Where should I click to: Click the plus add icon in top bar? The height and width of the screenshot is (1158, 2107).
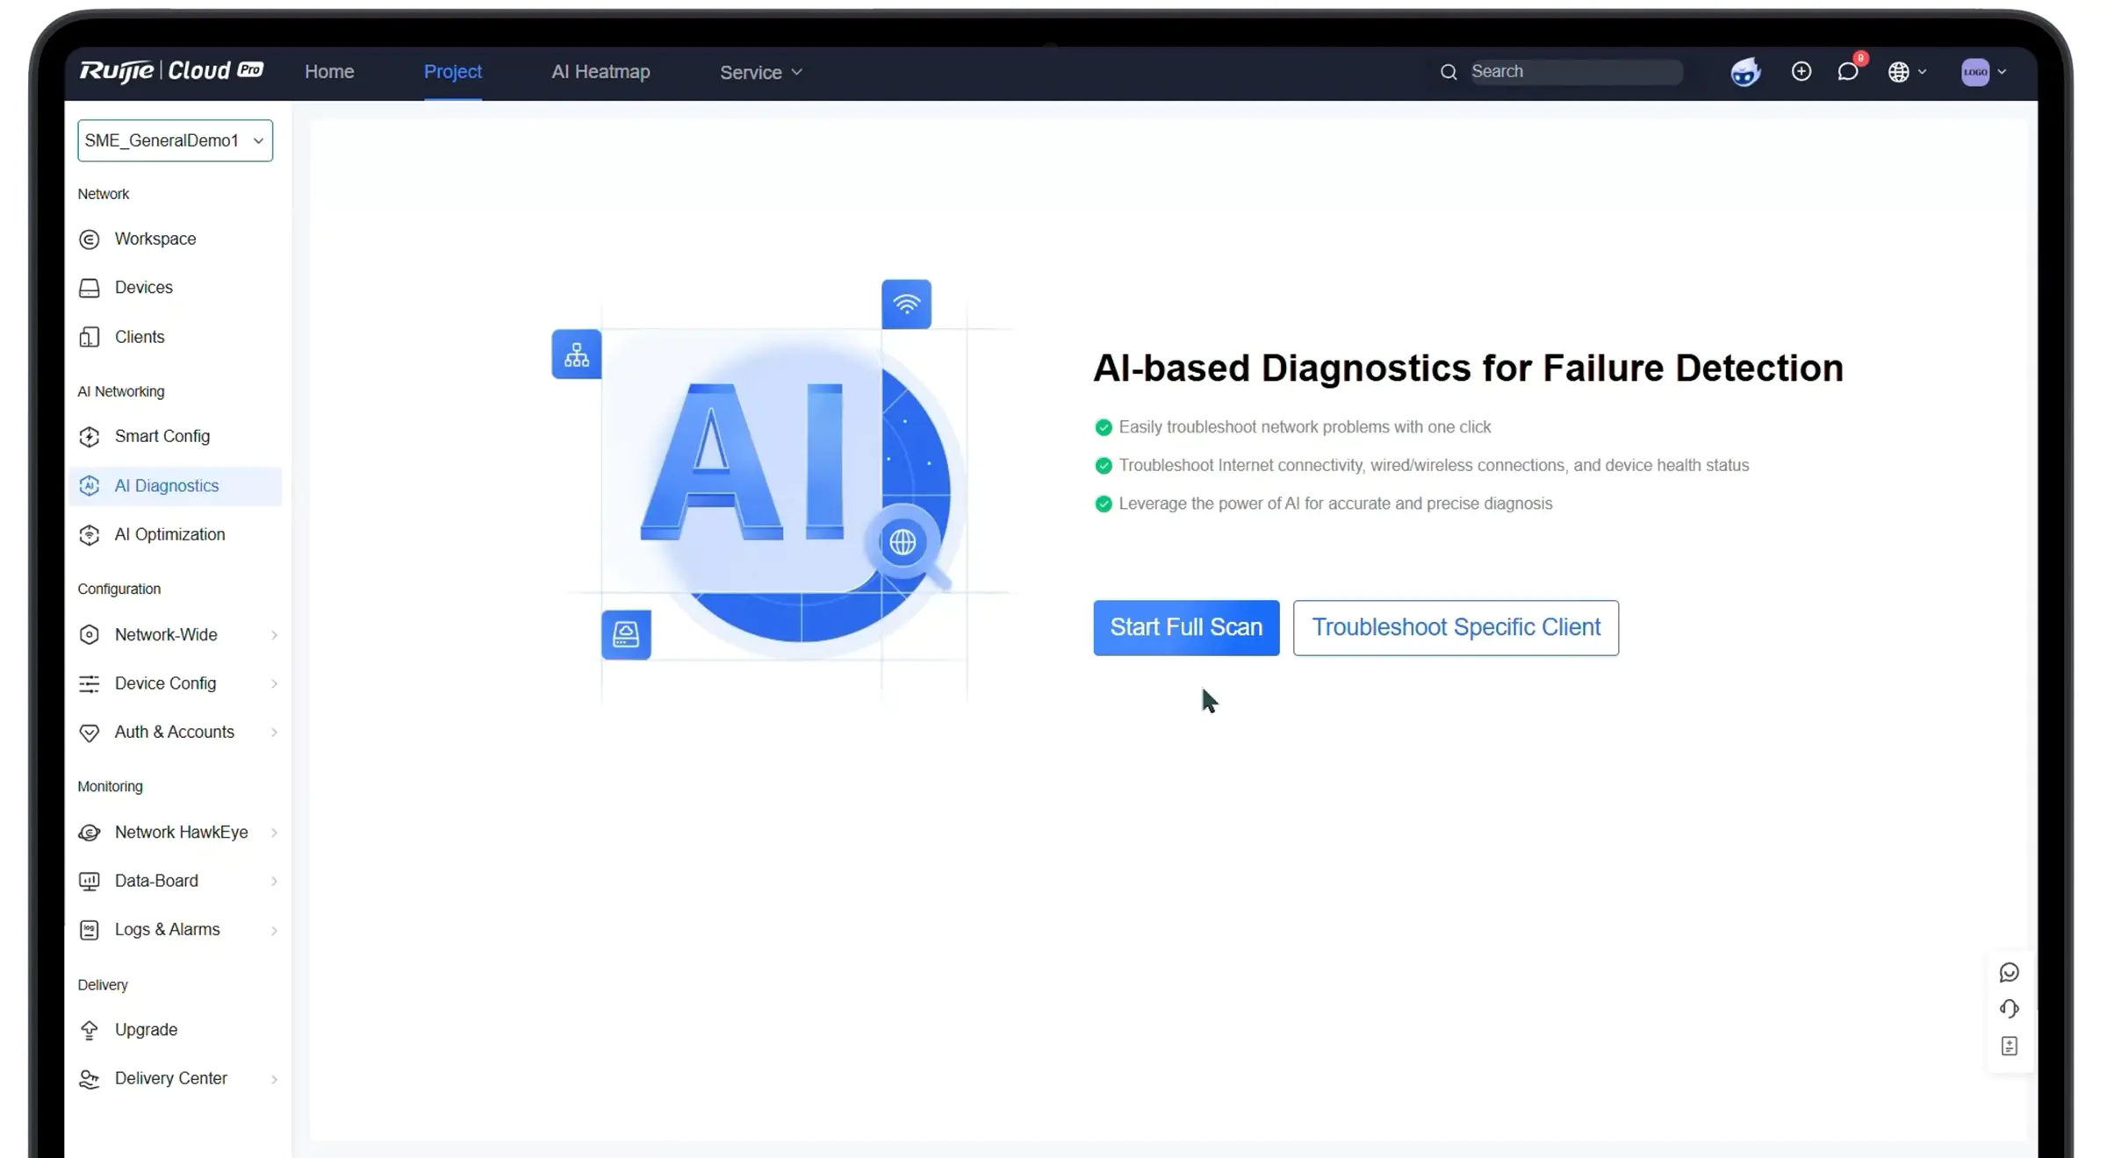1801,71
